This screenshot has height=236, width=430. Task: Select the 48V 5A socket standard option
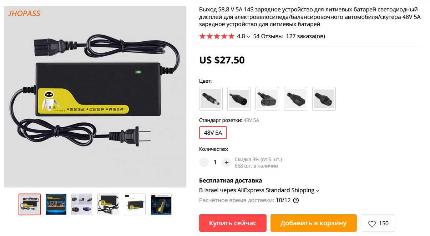pyautogui.click(x=213, y=133)
